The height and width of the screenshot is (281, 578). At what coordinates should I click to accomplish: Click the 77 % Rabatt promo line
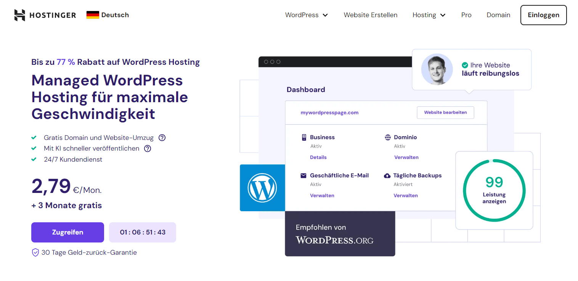tap(116, 62)
